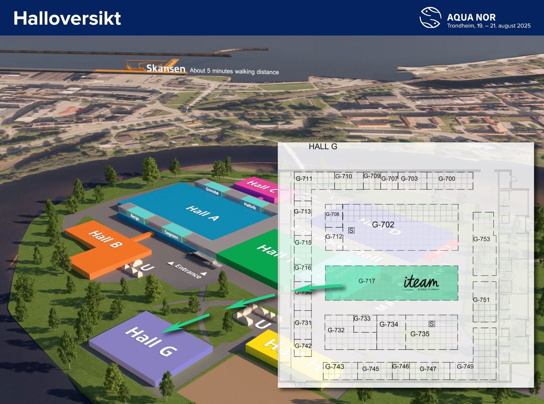
Task: Select booth G-753 on the right side
Action: (x=482, y=239)
